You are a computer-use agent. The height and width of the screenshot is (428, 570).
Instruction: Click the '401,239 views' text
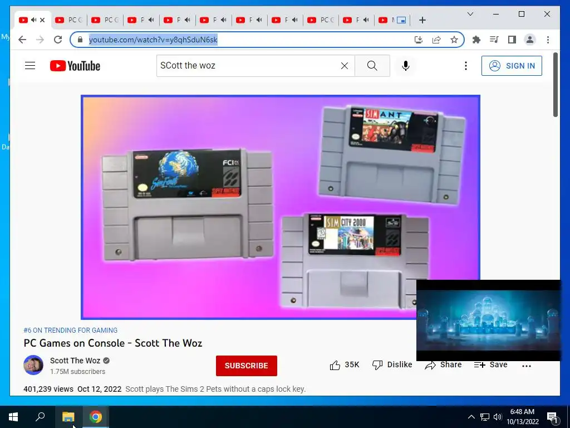click(48, 389)
